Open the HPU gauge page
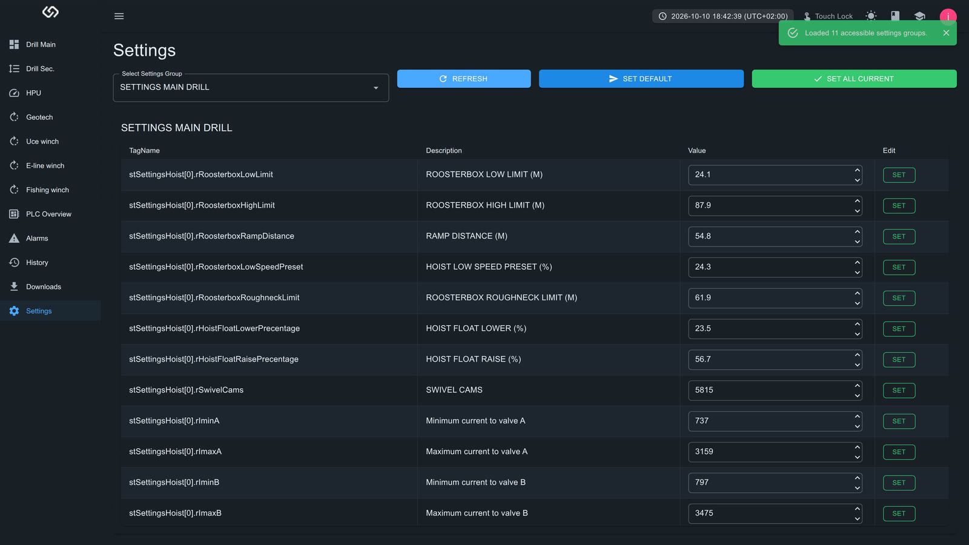 pos(50,93)
